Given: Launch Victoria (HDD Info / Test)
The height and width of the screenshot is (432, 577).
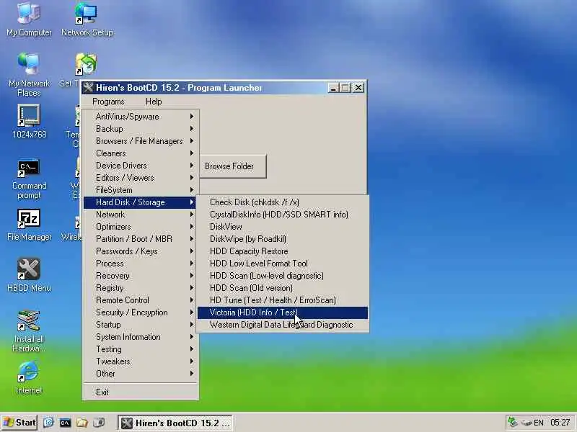Looking at the screenshot, I should [283, 312].
